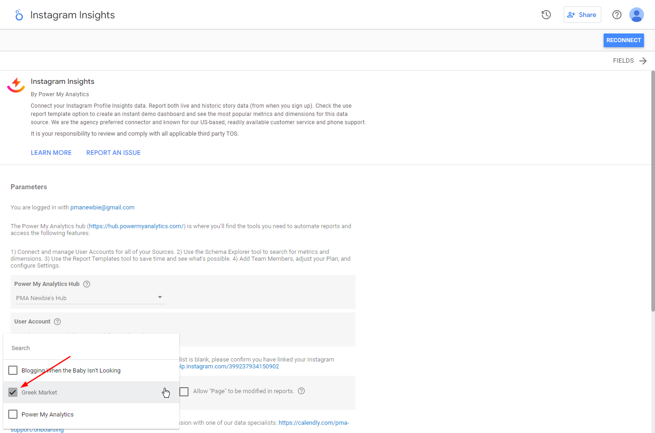
Task: Expand the FIELDS panel arrow
Action: tap(643, 61)
